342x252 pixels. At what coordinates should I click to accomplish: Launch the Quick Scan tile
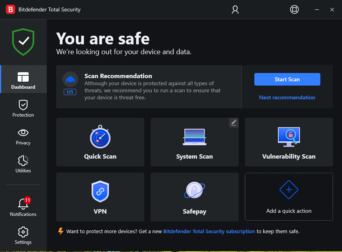100,142
